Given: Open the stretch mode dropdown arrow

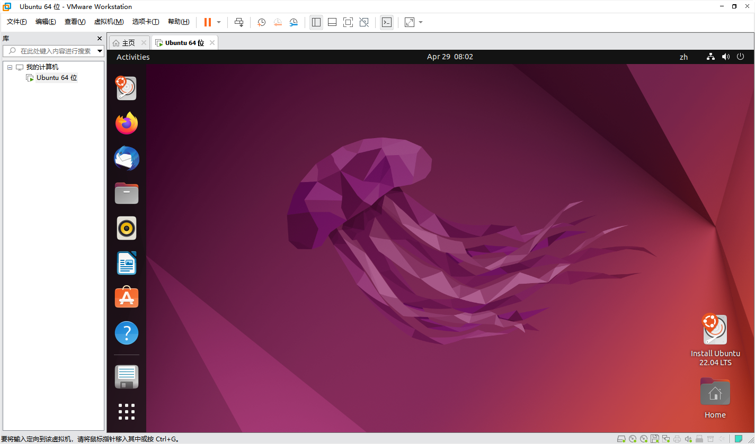Looking at the screenshot, I should [421, 22].
